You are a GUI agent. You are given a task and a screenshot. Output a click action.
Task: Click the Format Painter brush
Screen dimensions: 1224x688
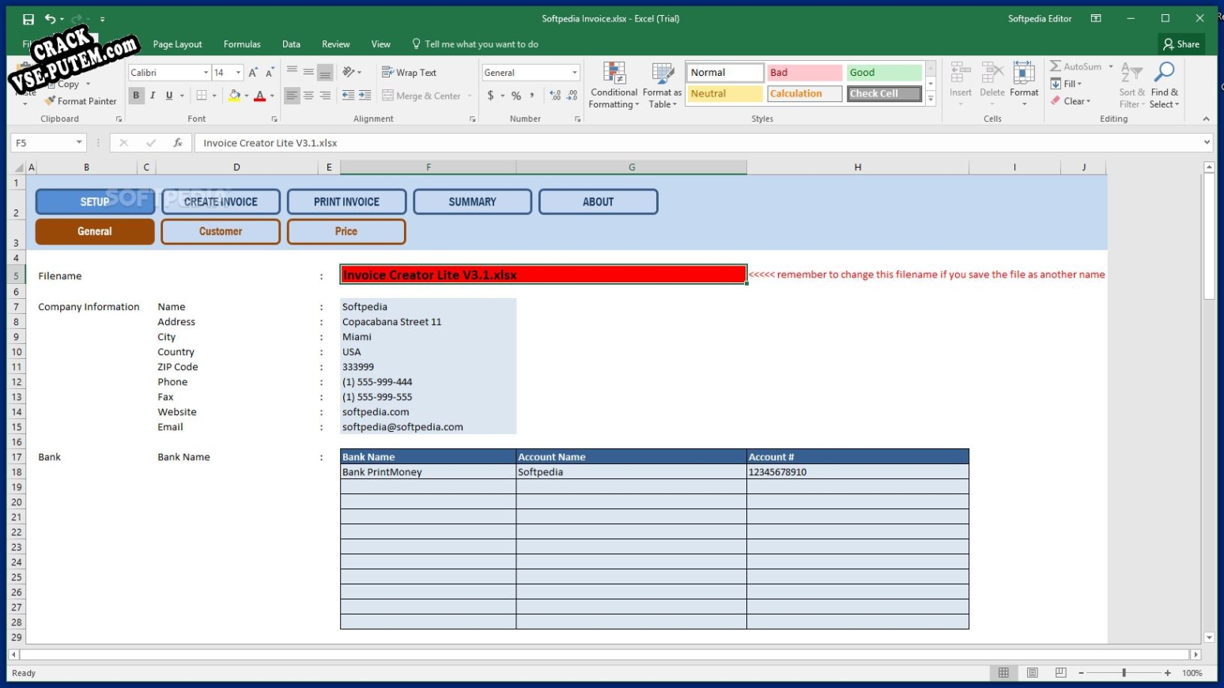pos(81,101)
